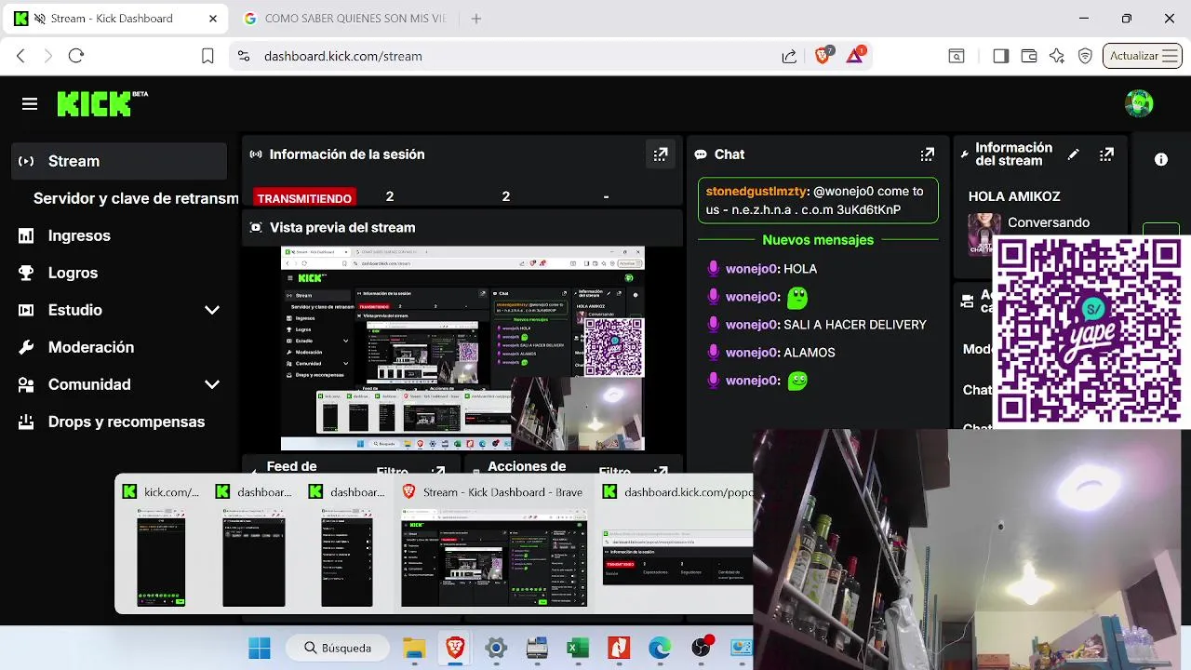Bookmark this page in Brave
Screen dimensions: 1191x670
(208, 56)
